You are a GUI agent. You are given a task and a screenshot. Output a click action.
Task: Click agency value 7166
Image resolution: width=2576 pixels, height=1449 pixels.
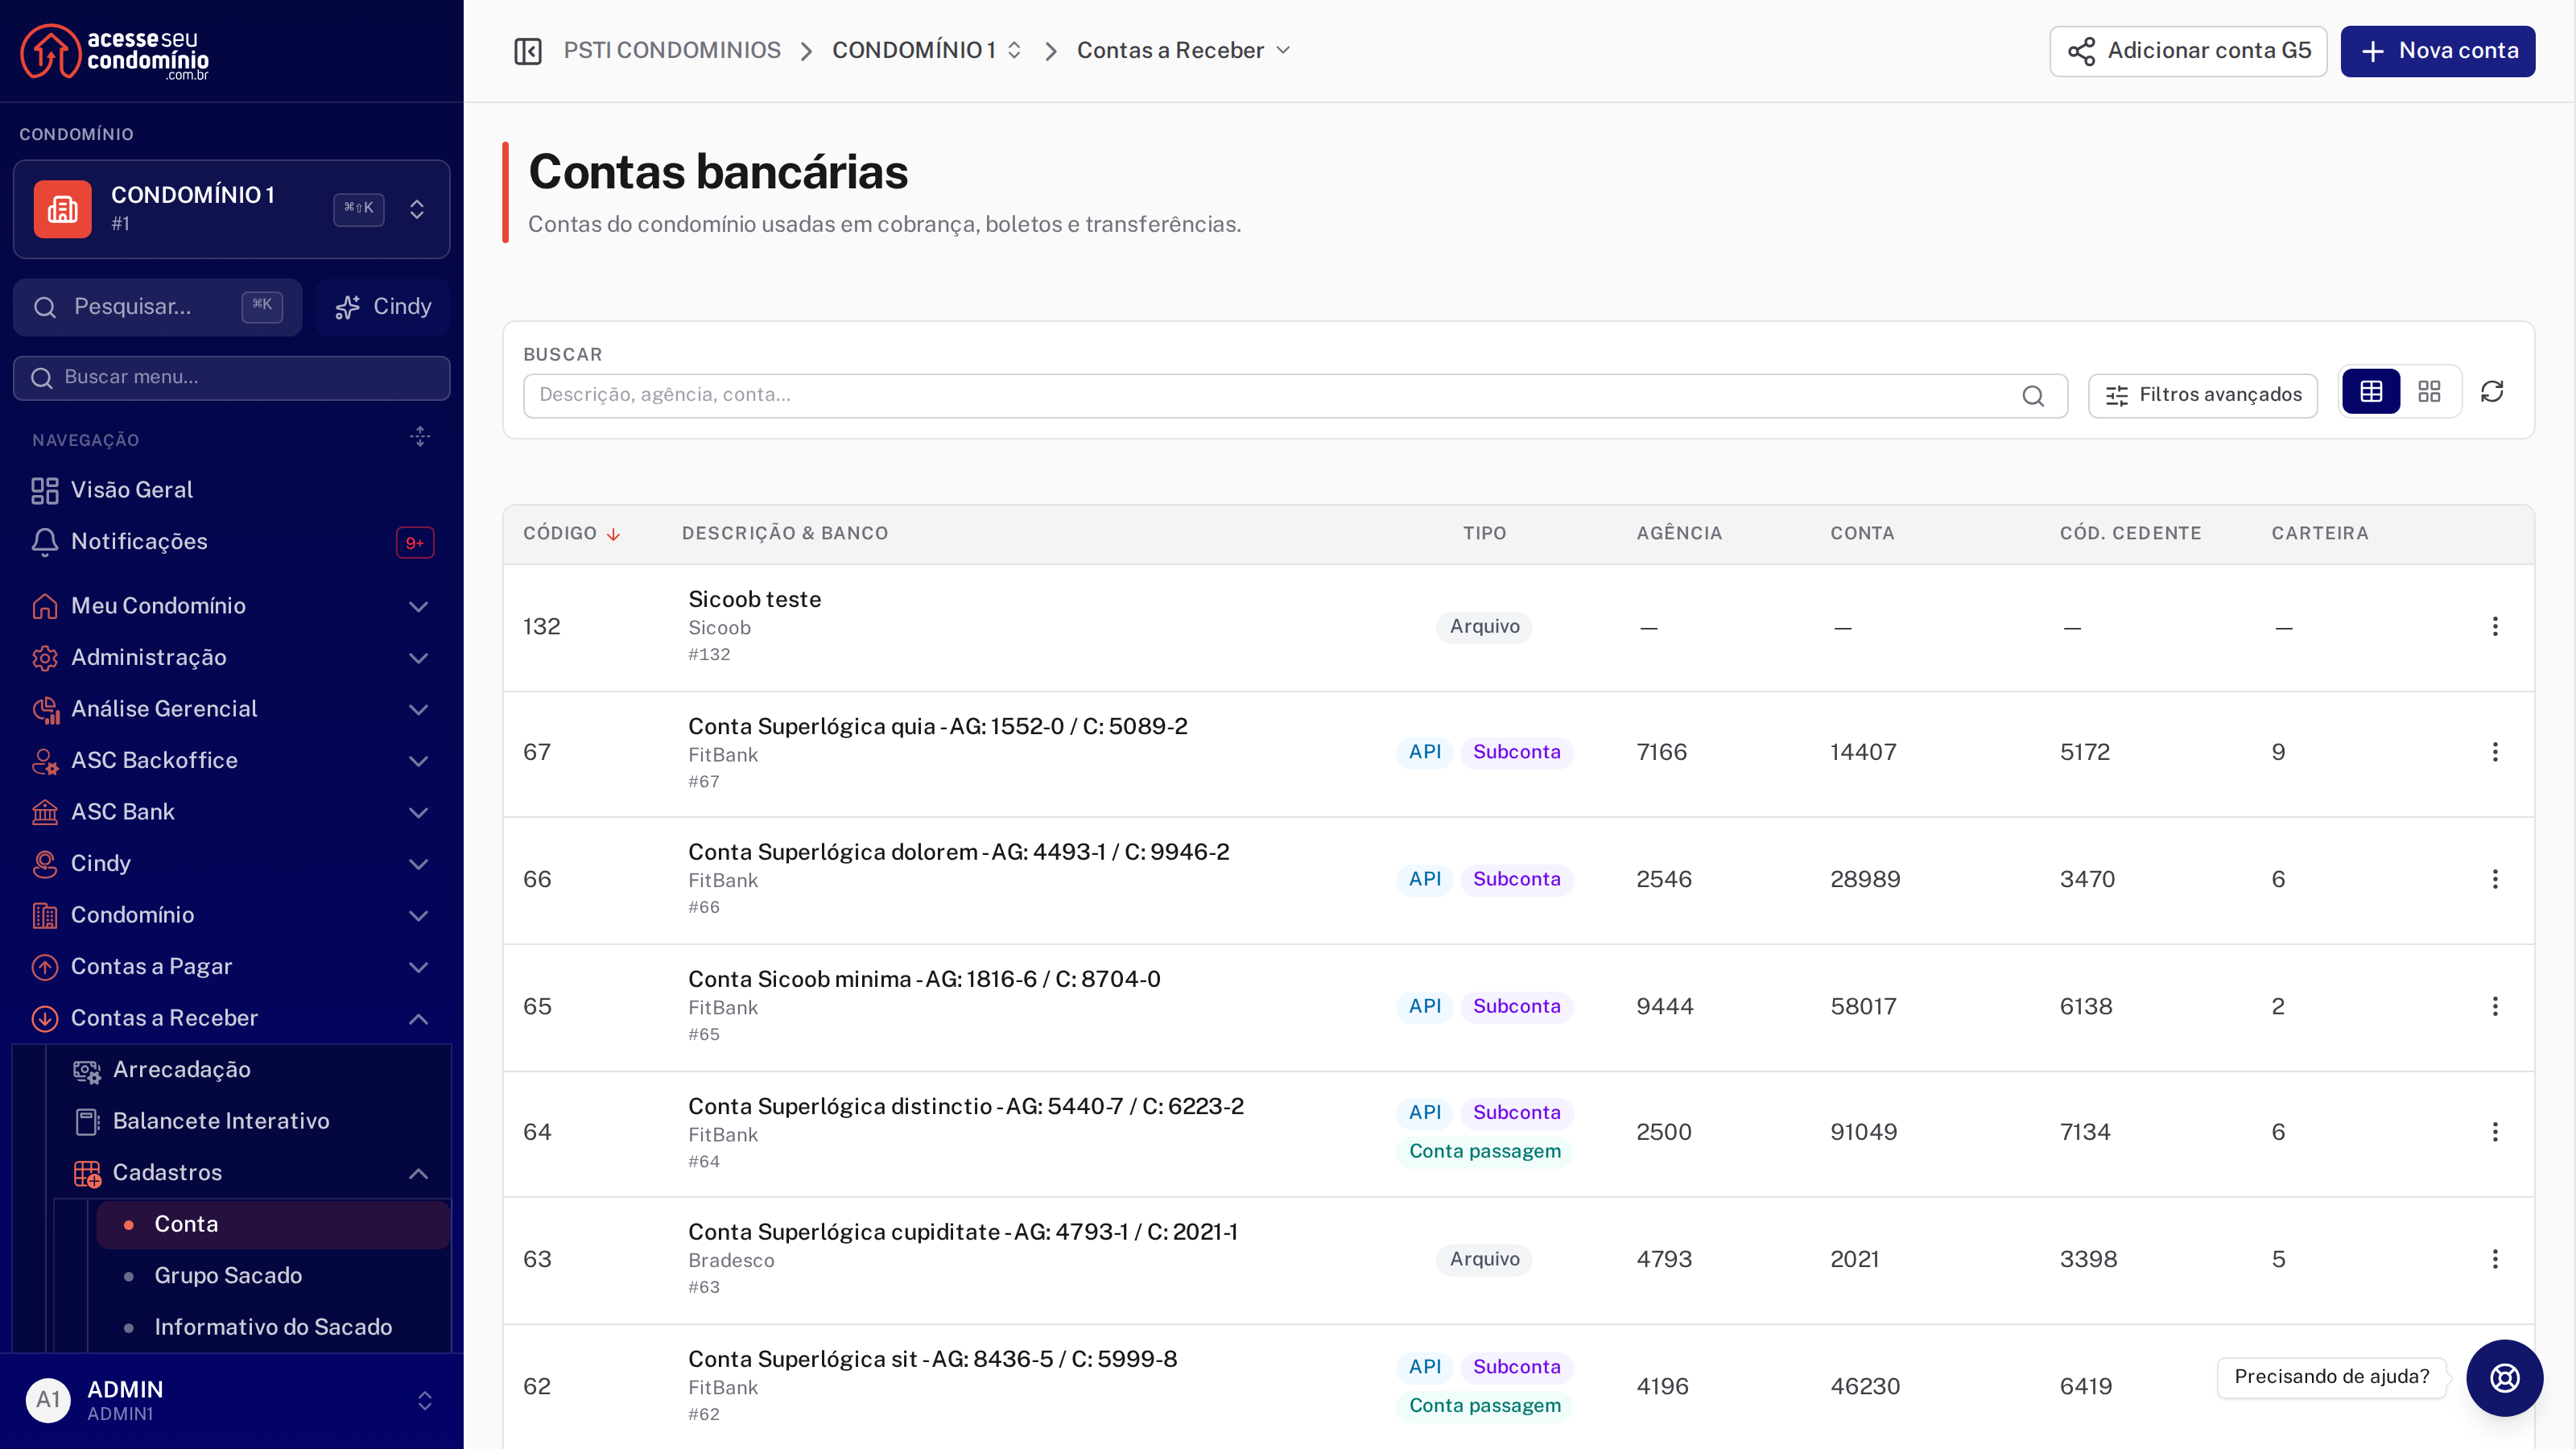click(x=1661, y=752)
